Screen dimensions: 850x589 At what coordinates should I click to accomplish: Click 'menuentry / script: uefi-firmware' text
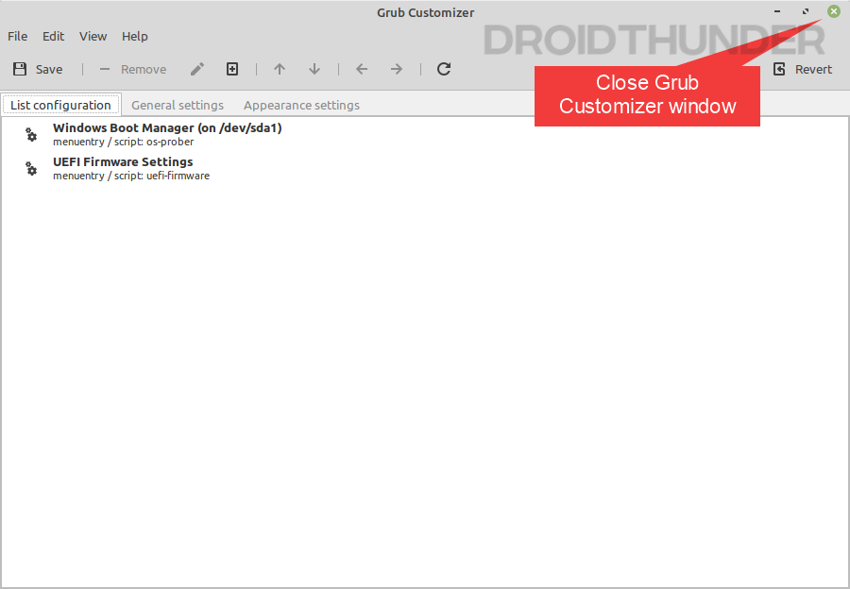(x=131, y=176)
